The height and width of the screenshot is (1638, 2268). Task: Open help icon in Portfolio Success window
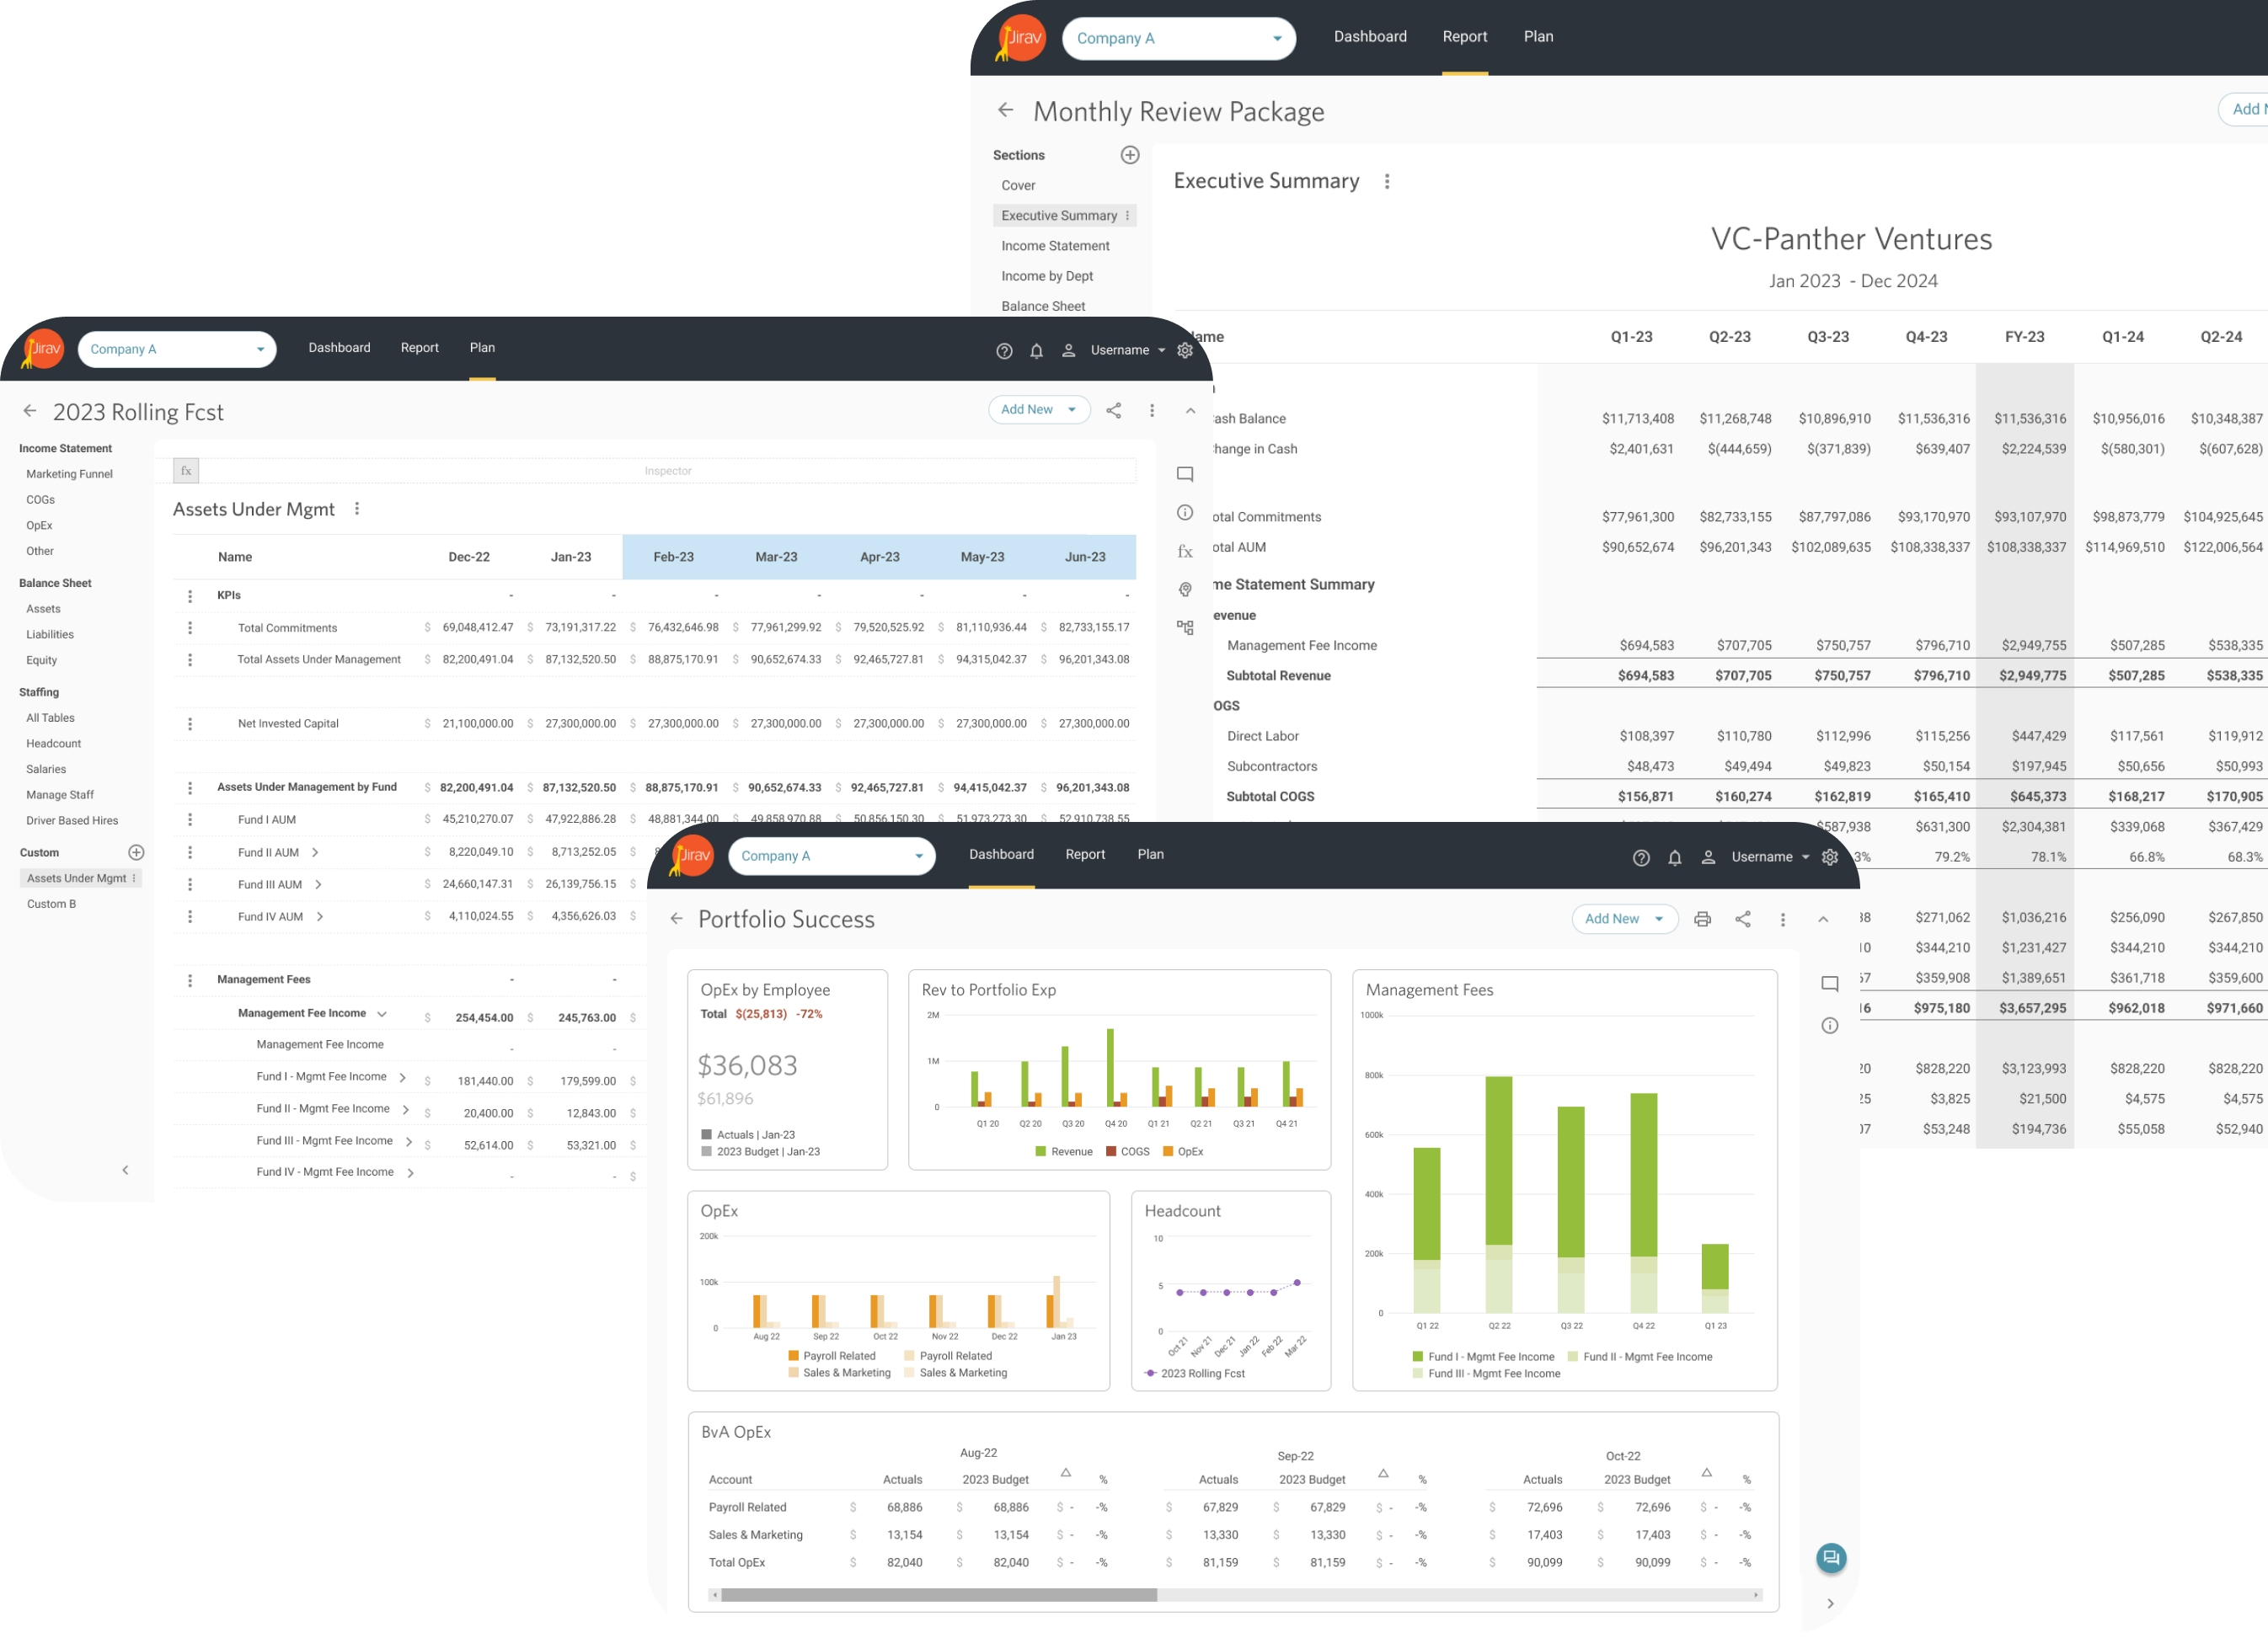1641,857
